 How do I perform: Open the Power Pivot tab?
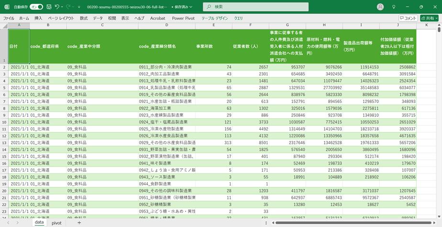183,18
